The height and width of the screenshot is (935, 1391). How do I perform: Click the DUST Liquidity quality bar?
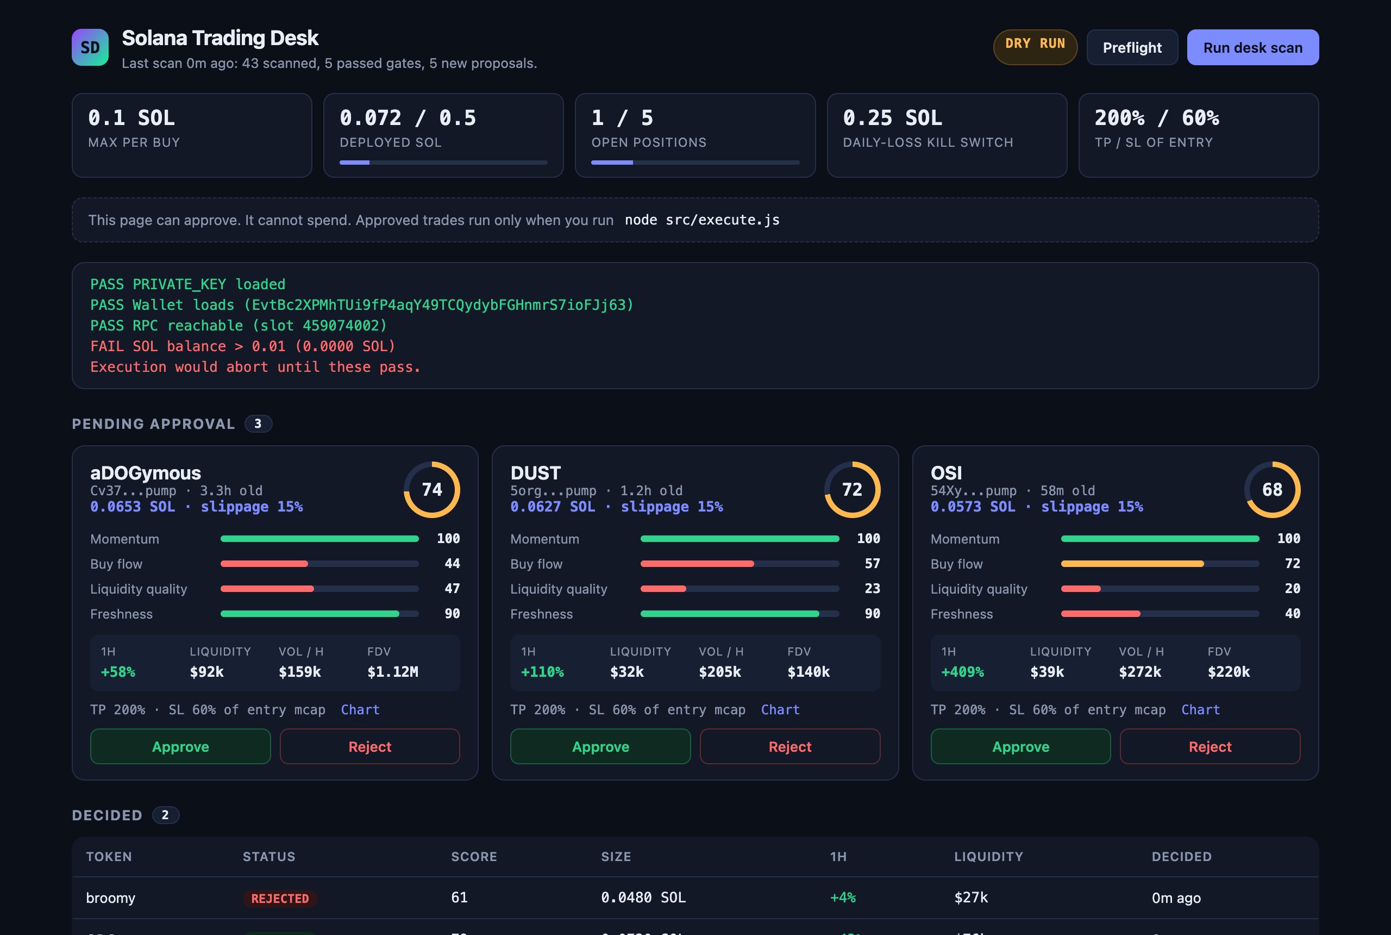pyautogui.click(x=740, y=589)
